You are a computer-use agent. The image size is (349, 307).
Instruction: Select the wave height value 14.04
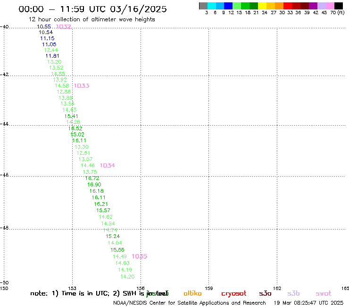coord(115,243)
